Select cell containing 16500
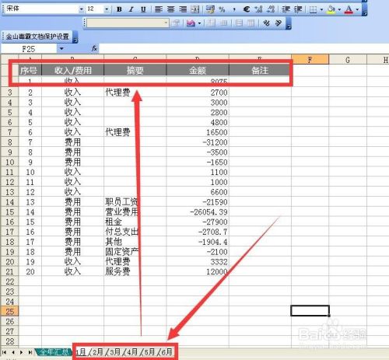 pos(198,132)
